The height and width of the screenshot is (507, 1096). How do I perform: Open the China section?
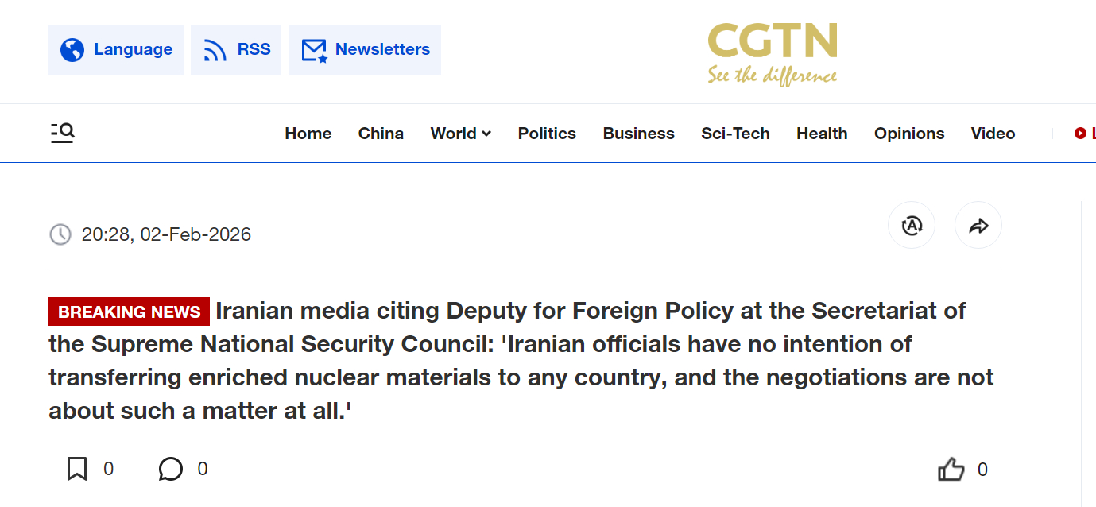pyautogui.click(x=381, y=133)
